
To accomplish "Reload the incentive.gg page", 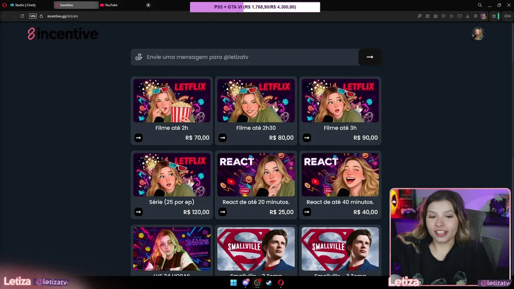I will pyautogui.click(x=22, y=16).
